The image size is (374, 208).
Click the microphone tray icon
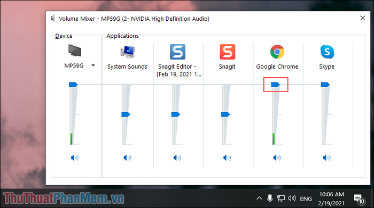pos(270,198)
